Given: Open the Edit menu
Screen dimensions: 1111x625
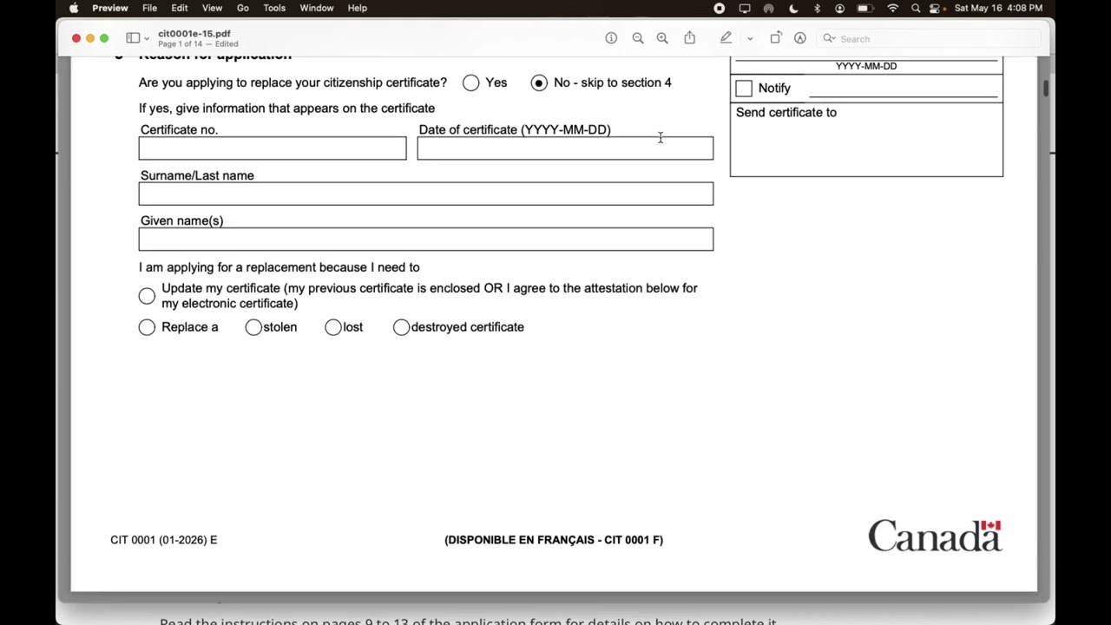Looking at the screenshot, I should pyautogui.click(x=180, y=8).
